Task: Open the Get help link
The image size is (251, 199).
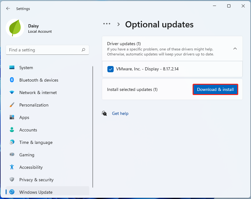Action: point(120,113)
